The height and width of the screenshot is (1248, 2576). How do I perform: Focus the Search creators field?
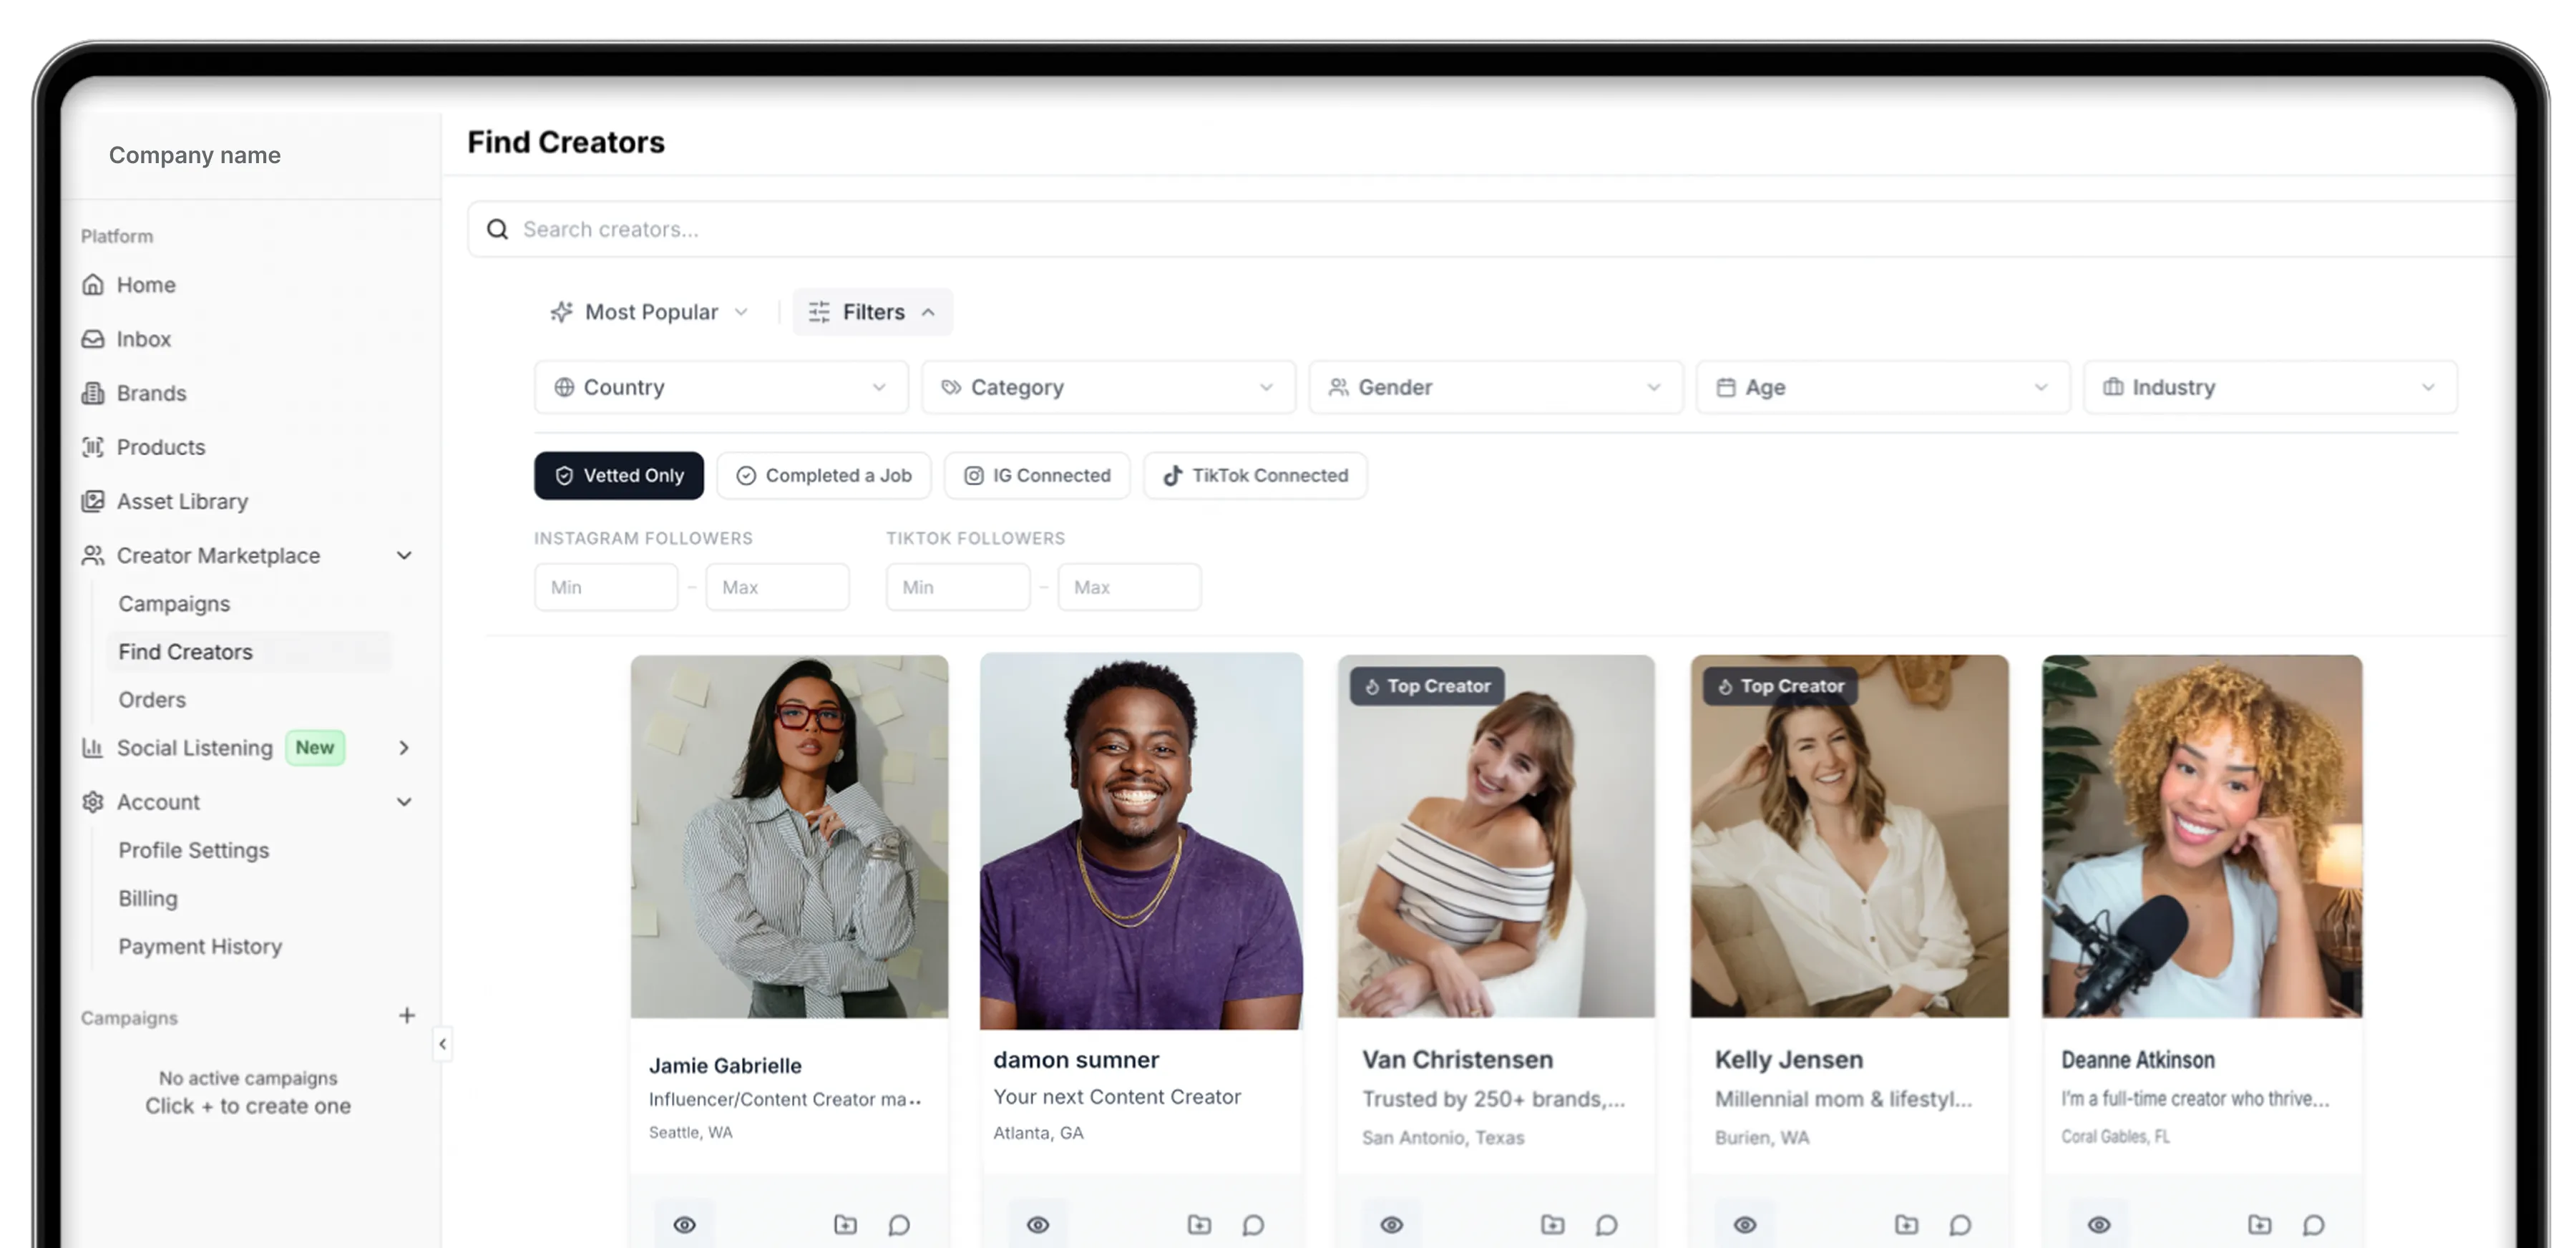point(1490,230)
